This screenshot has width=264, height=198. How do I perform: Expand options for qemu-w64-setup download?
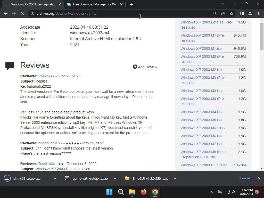[115, 178]
